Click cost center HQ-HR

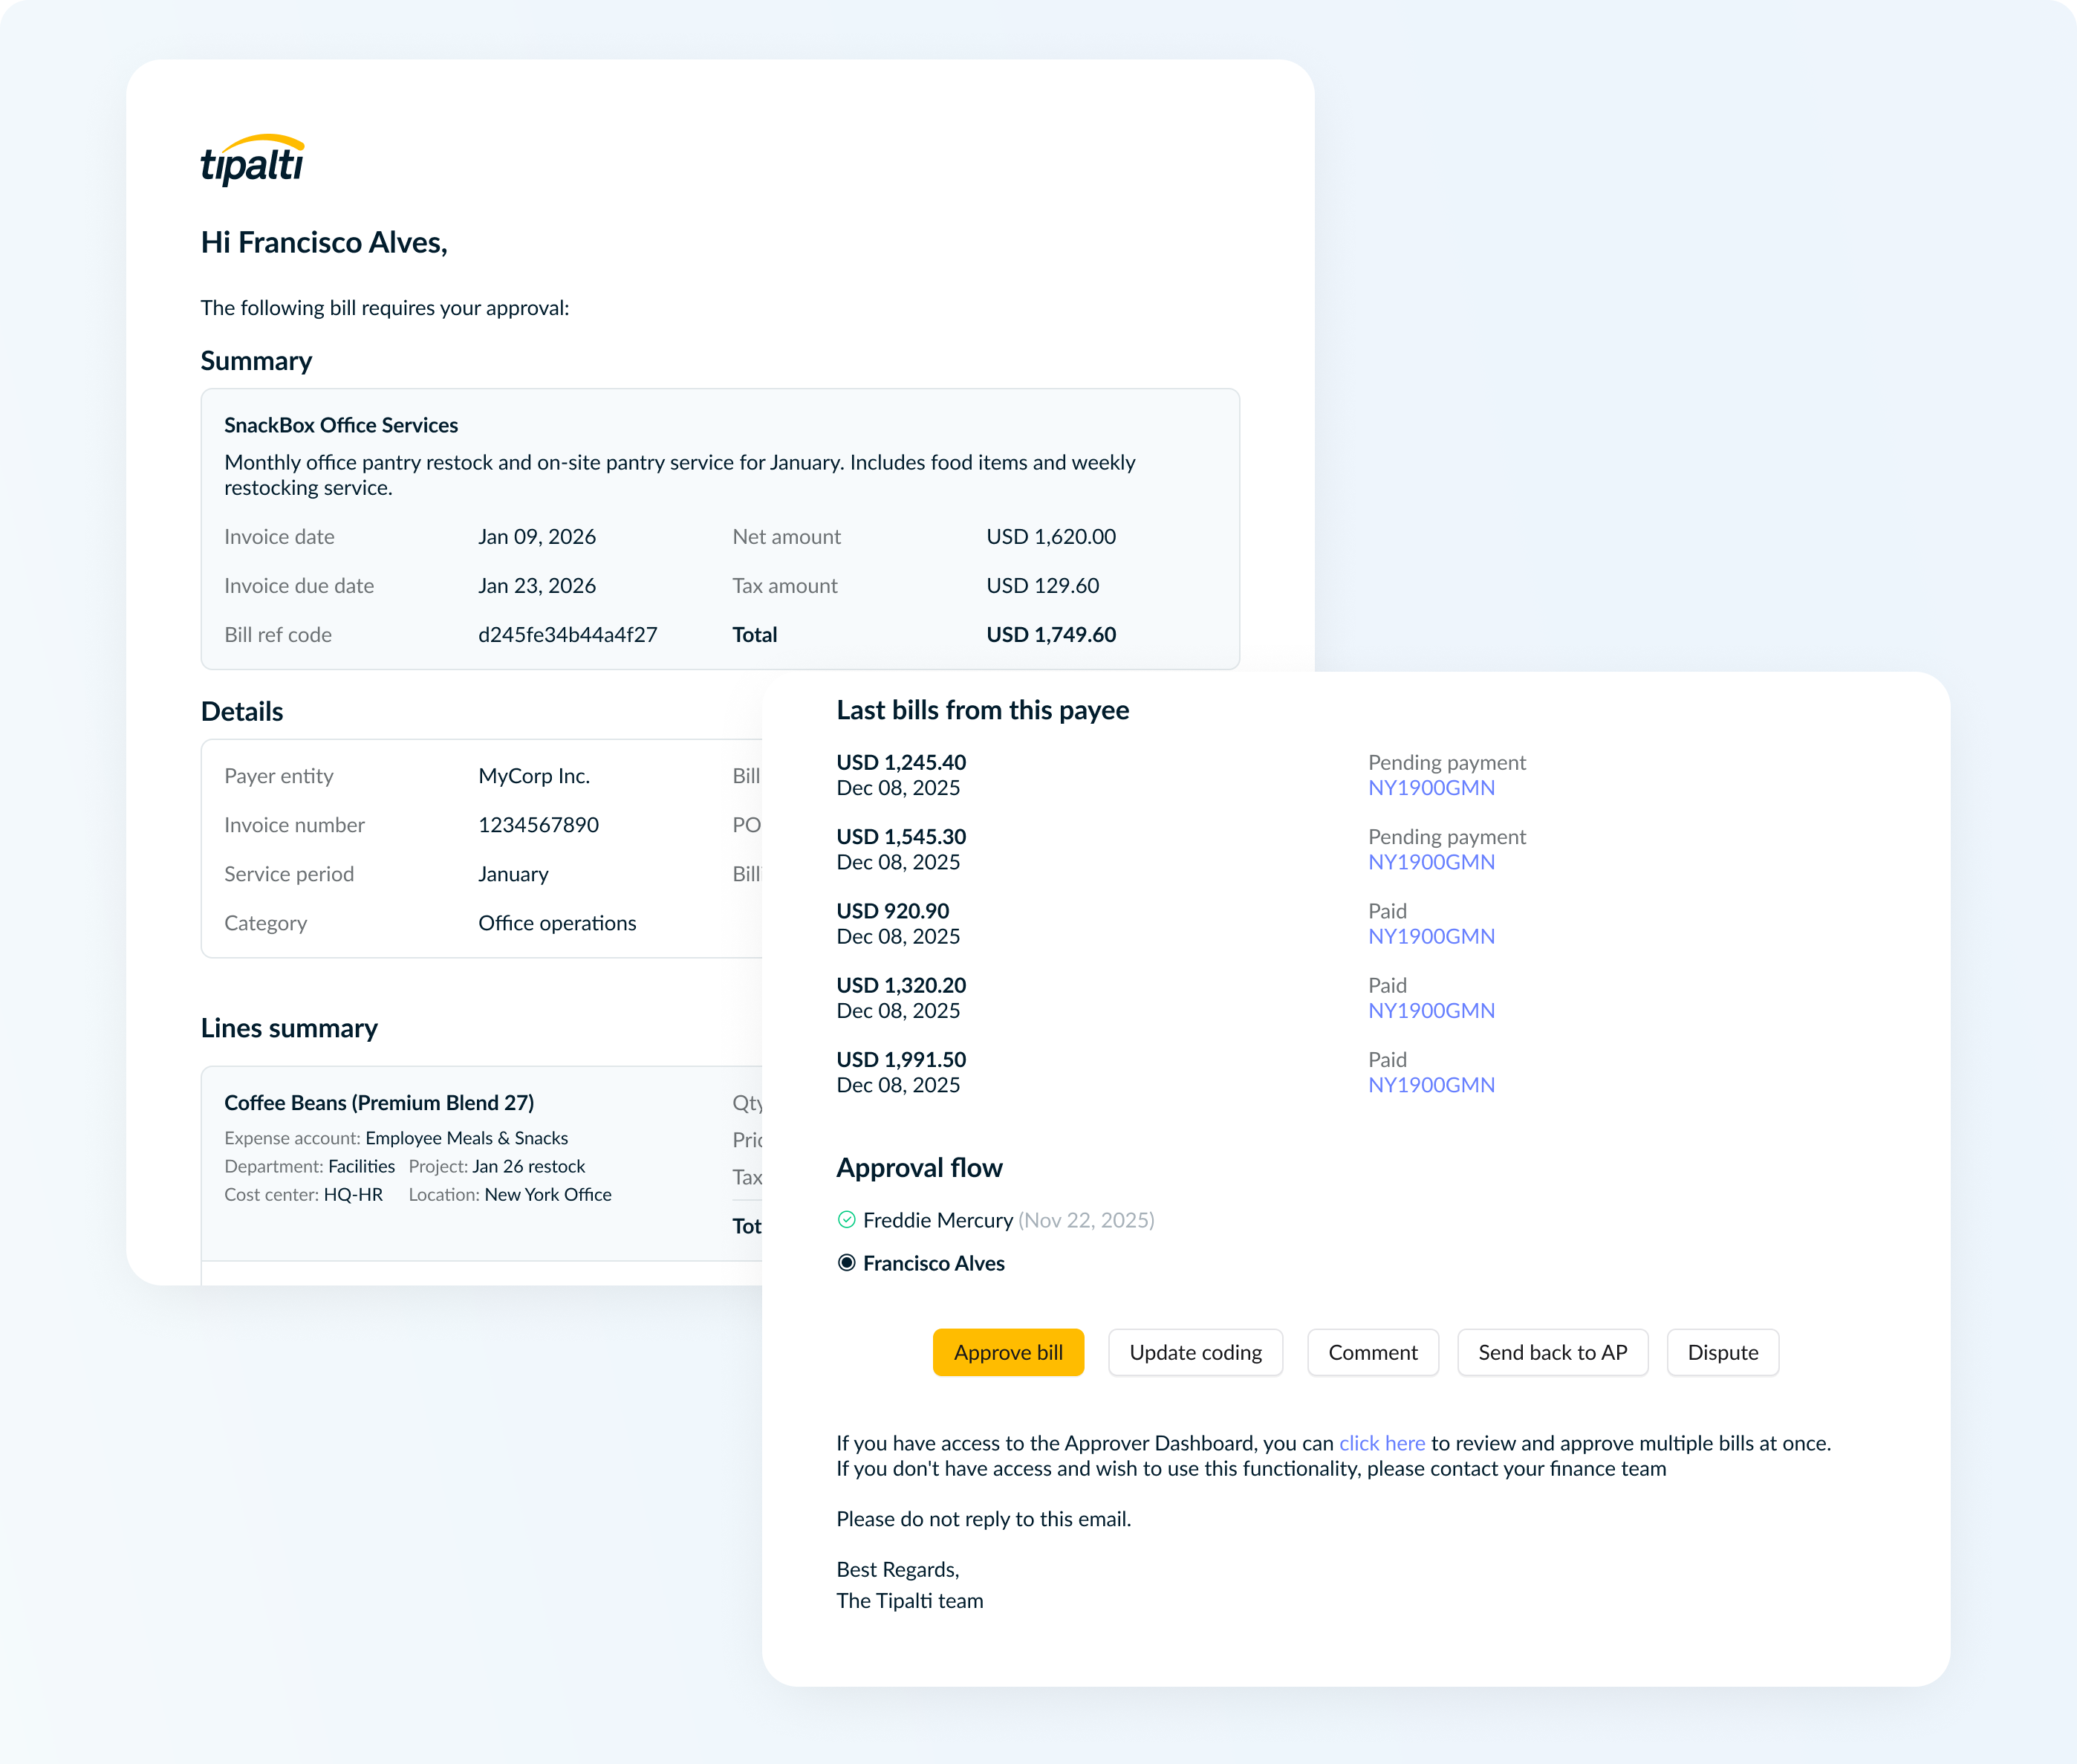pos(353,1194)
